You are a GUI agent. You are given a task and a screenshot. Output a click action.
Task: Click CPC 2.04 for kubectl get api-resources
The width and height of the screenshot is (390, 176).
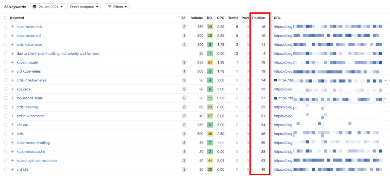pos(221,161)
